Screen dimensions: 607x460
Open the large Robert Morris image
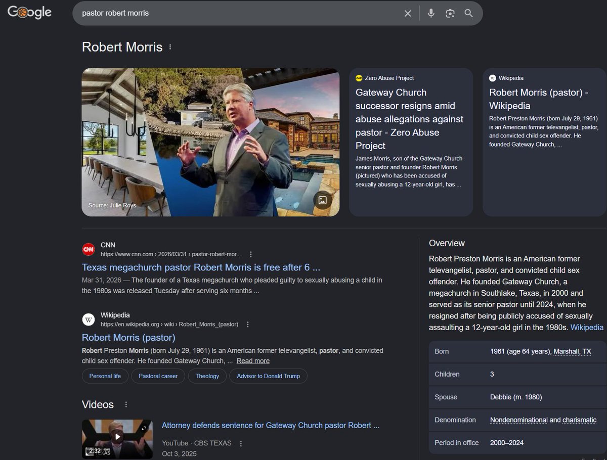pos(210,142)
